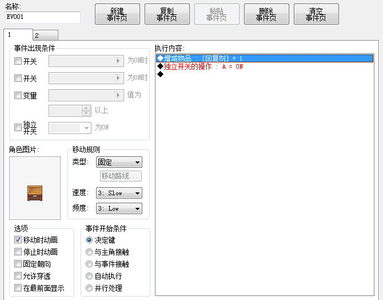Enable the 允许穿透 option
The height and width of the screenshot is (300, 383).
click(x=18, y=276)
